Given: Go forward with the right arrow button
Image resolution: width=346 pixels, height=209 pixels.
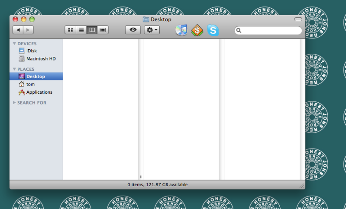Looking at the screenshot, I should pyautogui.click(x=28, y=30).
